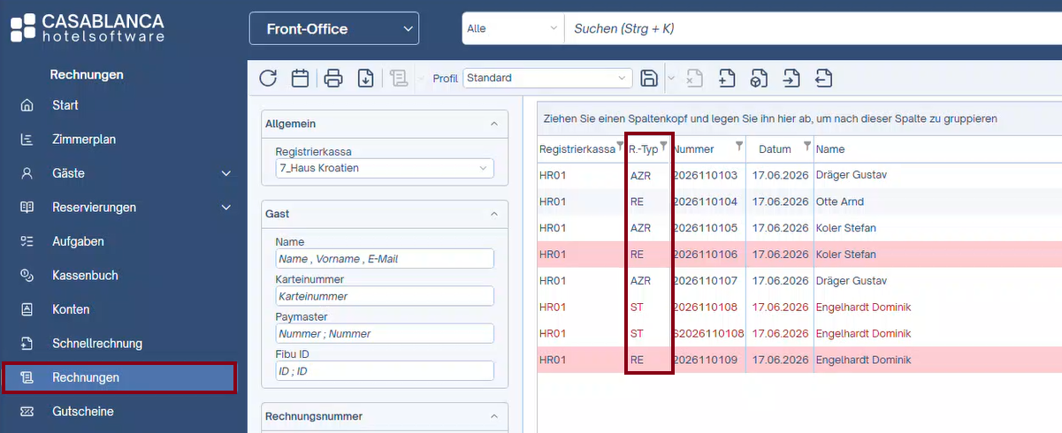Open the Registrierkassa 7_Haus Kroatien dropdown
1062x433 pixels.
coord(385,168)
